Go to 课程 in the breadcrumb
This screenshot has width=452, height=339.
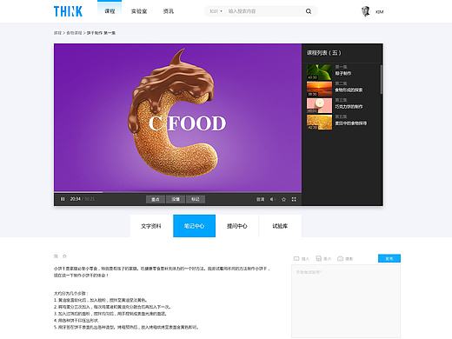[x=57, y=33]
